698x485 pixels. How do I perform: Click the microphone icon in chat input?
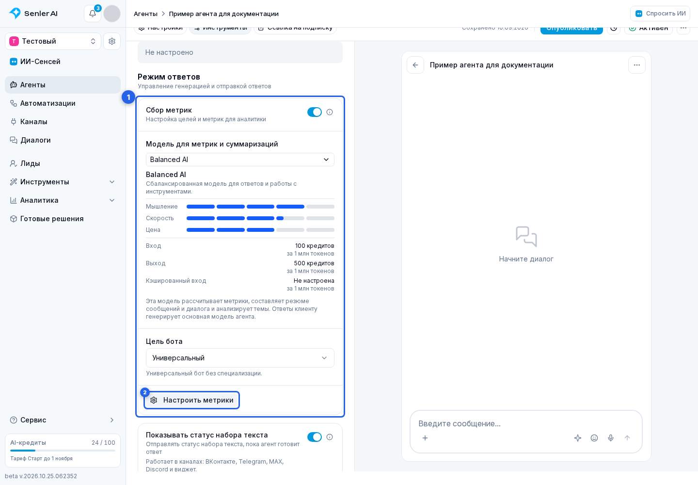611,438
